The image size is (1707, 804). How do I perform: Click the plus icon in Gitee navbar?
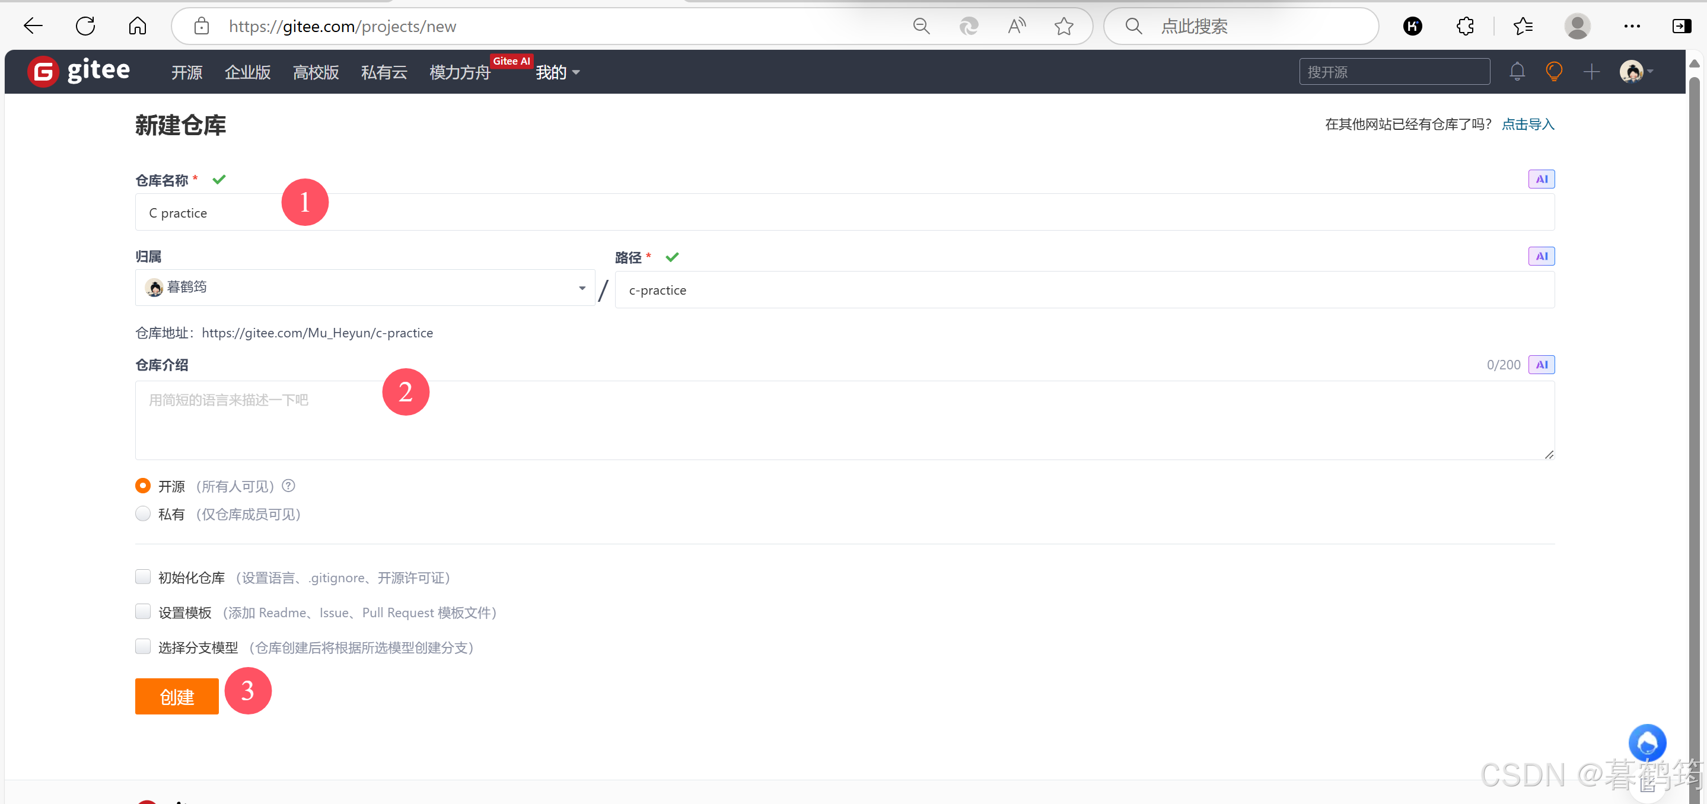(1591, 72)
